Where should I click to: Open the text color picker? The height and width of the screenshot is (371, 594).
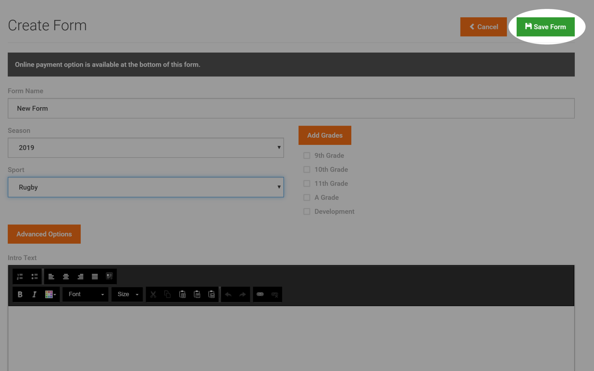[51, 294]
